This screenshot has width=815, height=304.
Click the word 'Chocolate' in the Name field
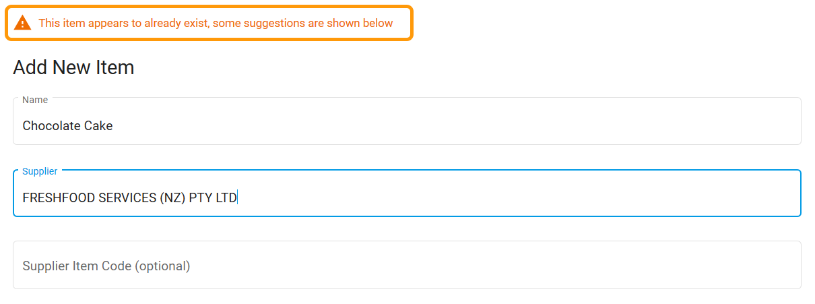click(x=51, y=125)
